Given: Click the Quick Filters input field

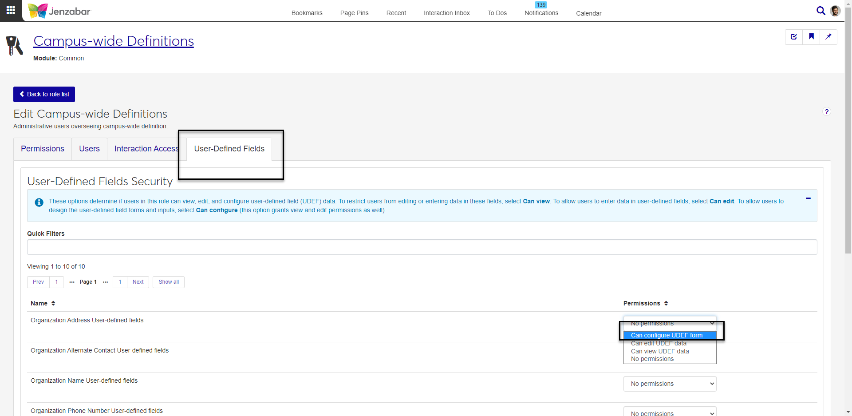Looking at the screenshot, I should click(422, 247).
